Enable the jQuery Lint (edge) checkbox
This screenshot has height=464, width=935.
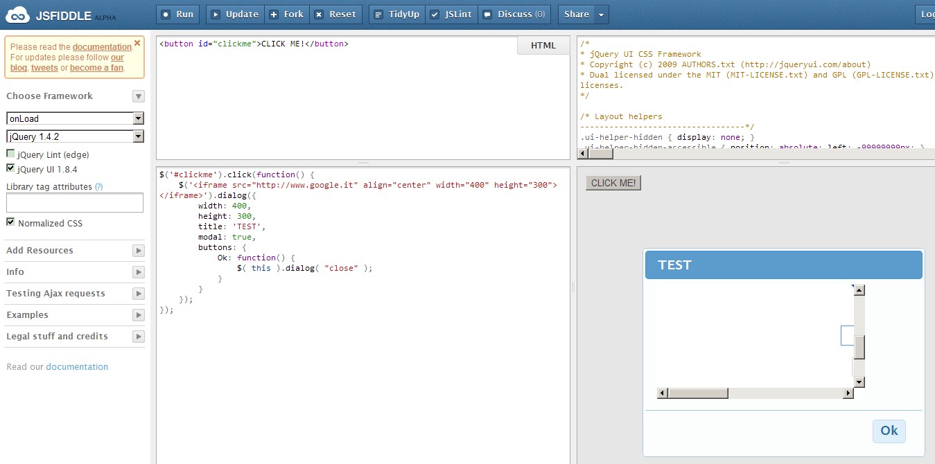click(x=10, y=154)
